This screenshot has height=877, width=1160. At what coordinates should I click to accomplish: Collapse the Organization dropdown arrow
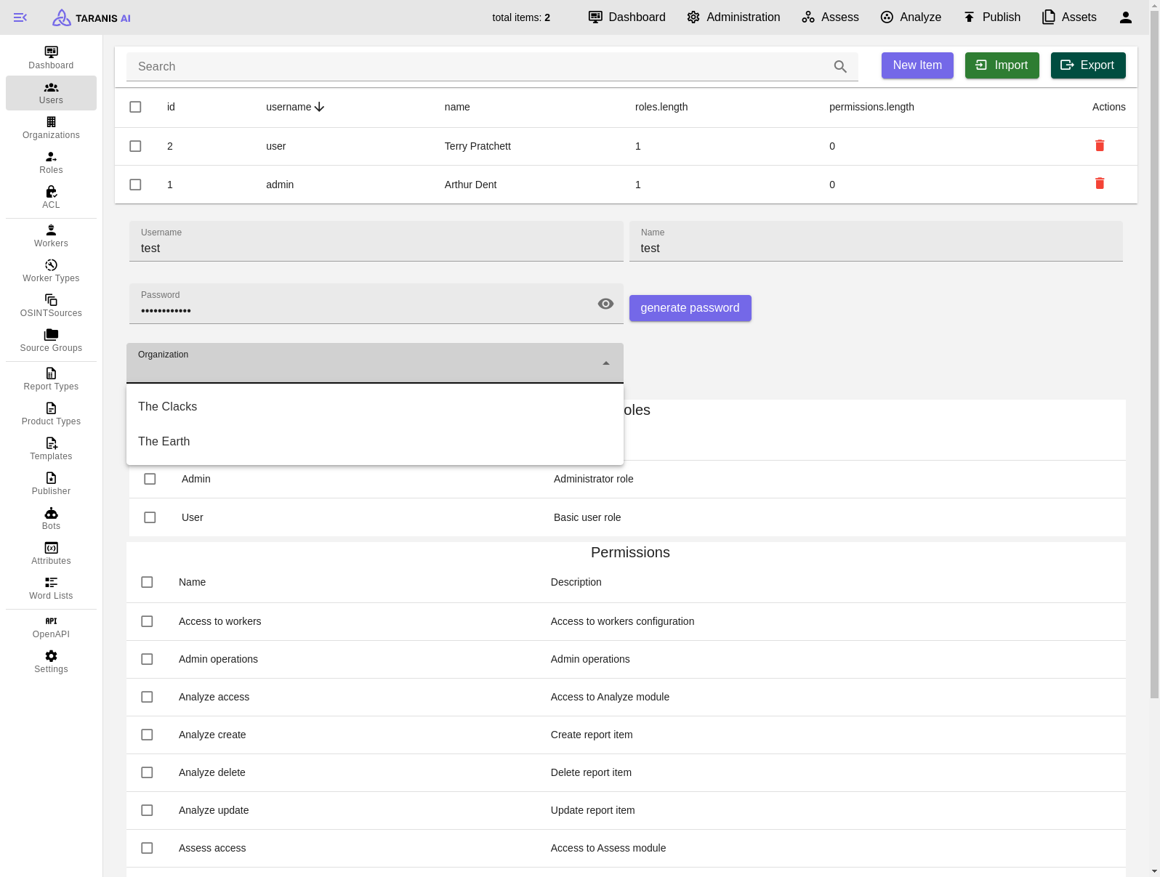(606, 363)
